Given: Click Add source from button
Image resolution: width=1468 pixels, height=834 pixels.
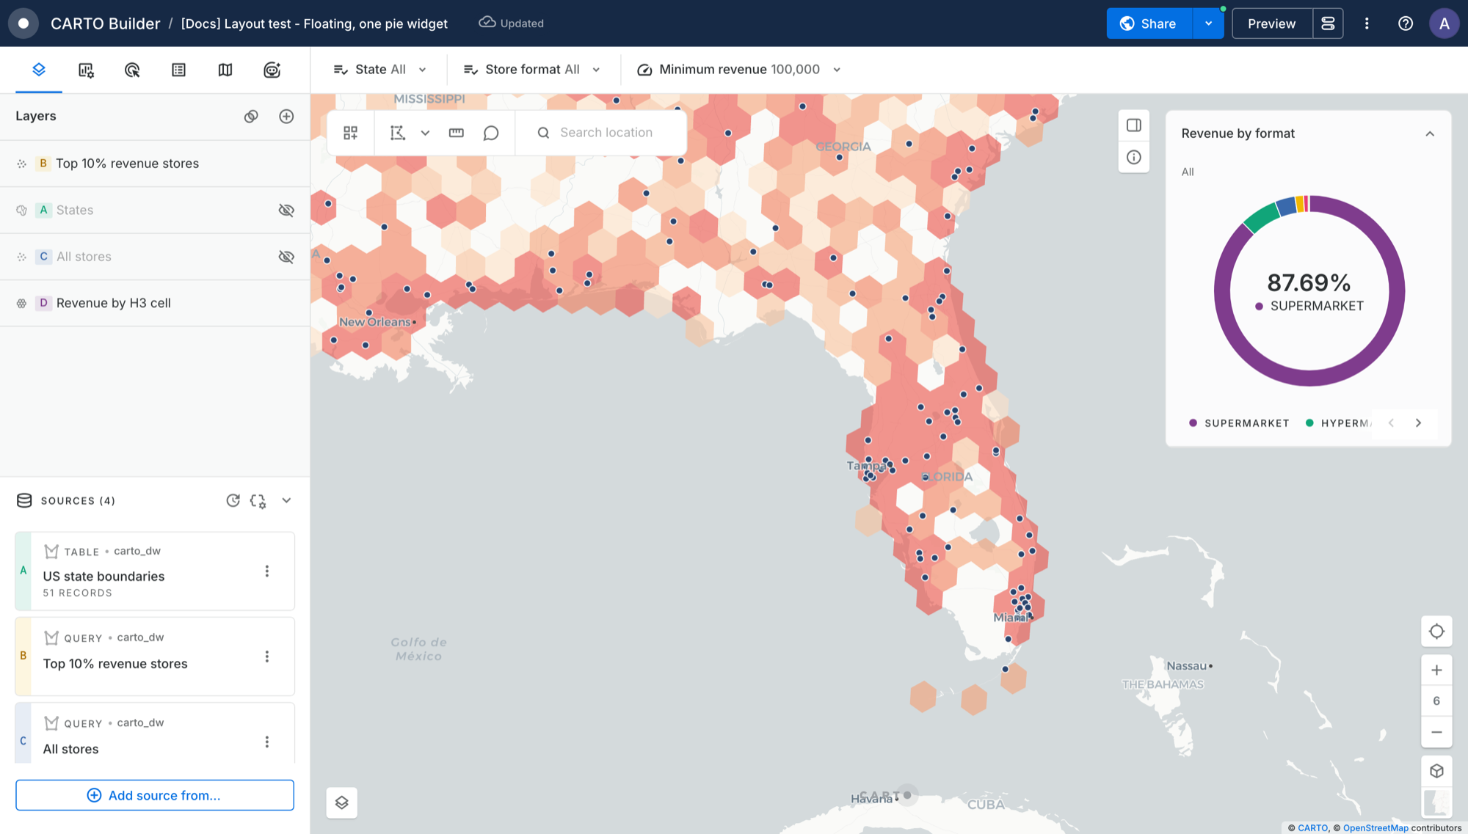Looking at the screenshot, I should click(155, 795).
